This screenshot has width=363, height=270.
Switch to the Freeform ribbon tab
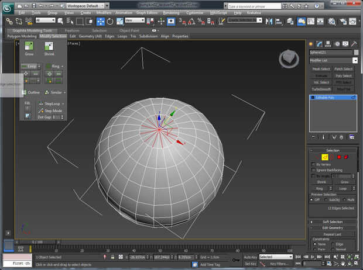pos(72,30)
